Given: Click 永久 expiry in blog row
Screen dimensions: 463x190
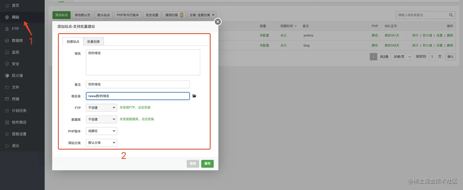Looking at the screenshot, I should coord(284,46).
